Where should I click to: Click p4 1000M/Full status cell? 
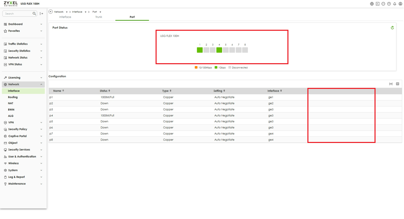point(107,115)
